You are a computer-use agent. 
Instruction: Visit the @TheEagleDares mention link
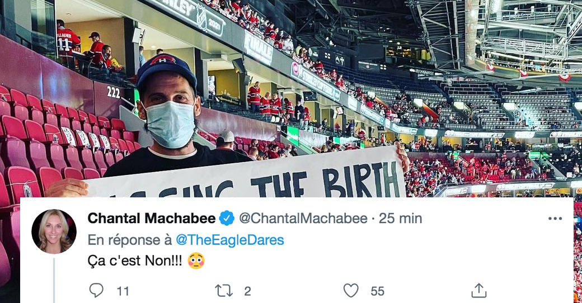tap(230, 240)
